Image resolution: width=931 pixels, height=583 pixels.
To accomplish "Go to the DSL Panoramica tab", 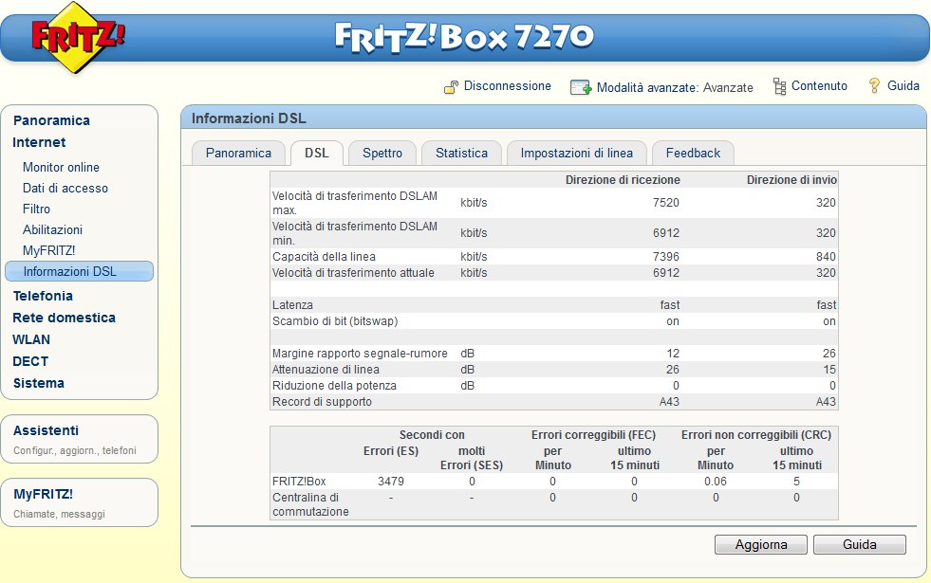I will click(x=238, y=153).
